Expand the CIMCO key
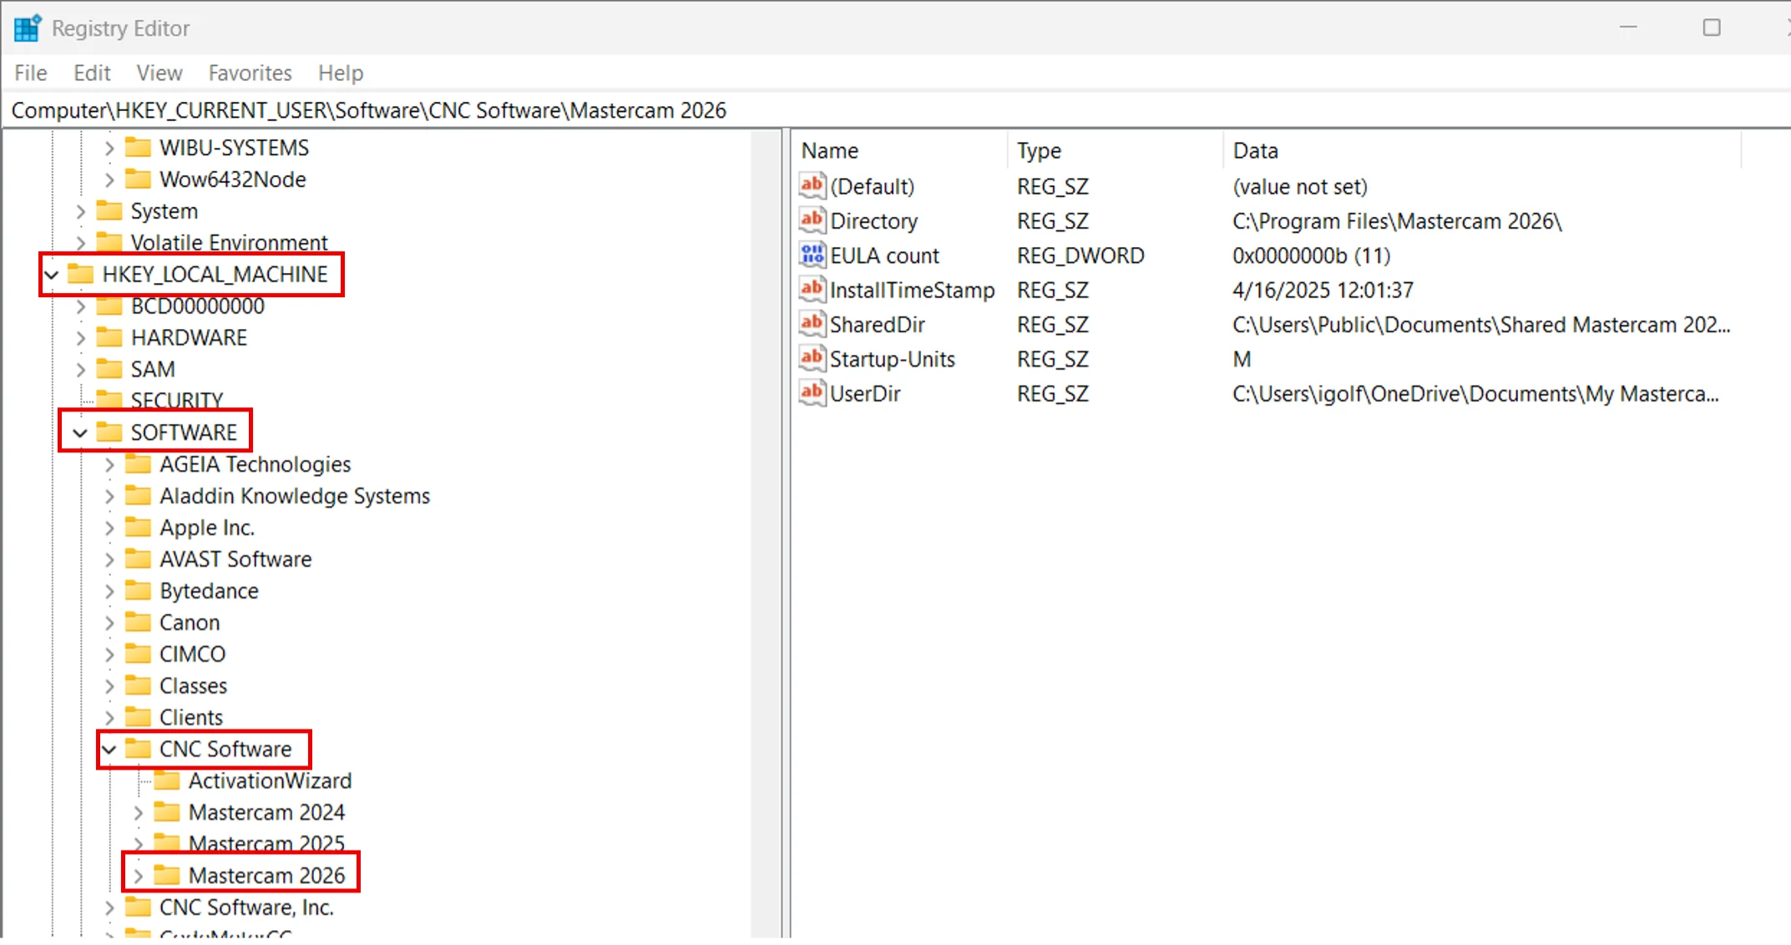The width and height of the screenshot is (1791, 945). (109, 655)
